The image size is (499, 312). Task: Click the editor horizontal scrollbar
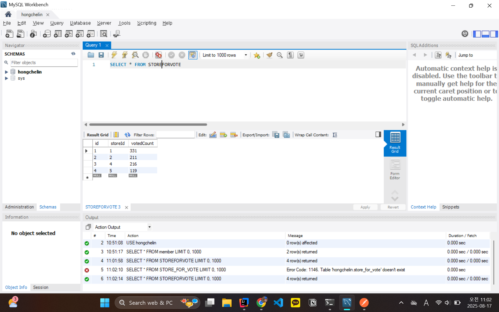point(148,125)
